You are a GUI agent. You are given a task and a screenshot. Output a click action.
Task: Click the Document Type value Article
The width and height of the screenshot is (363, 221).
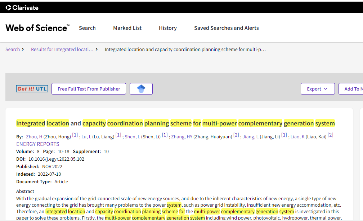coord(61,182)
